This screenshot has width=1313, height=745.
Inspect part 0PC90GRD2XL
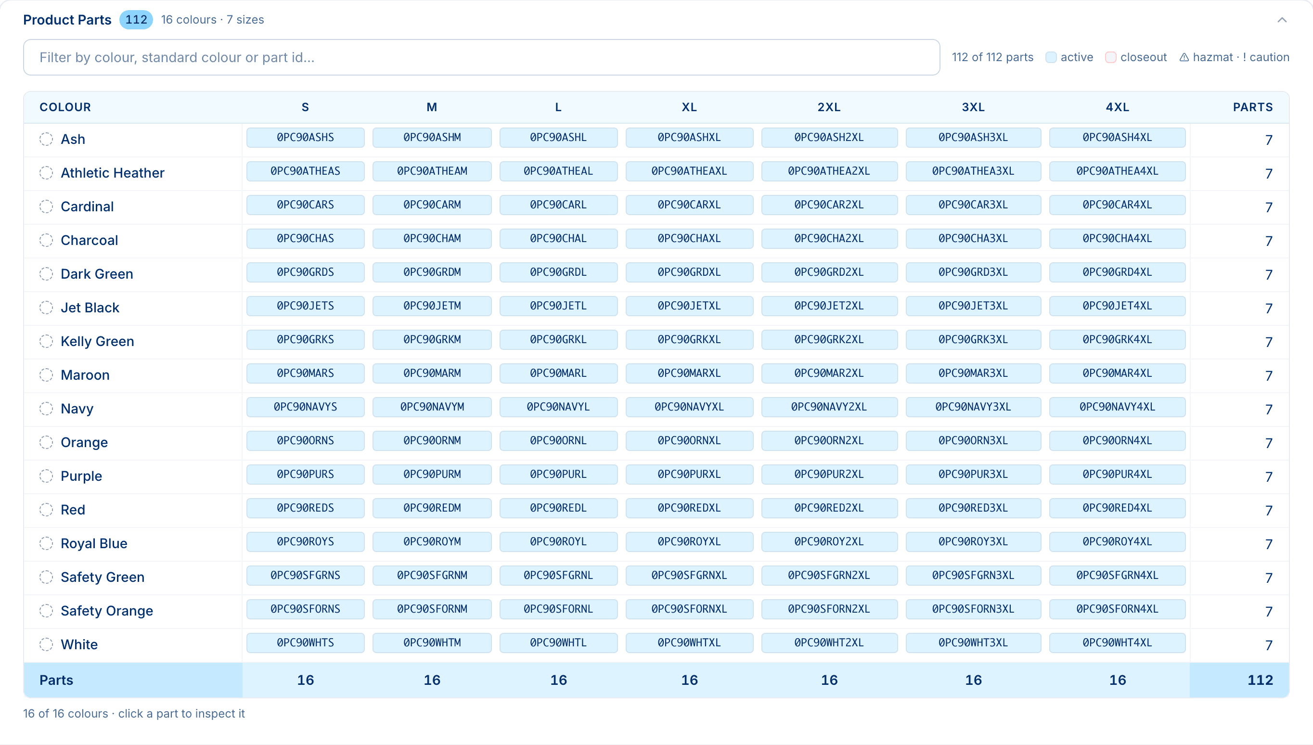coord(829,273)
